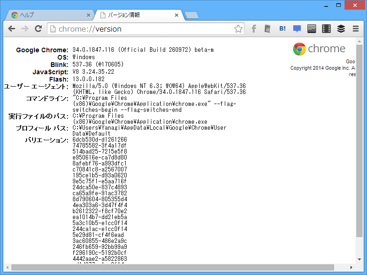Open a new browser tab
Viewport: 367px width, 275px height.
pos(191,15)
